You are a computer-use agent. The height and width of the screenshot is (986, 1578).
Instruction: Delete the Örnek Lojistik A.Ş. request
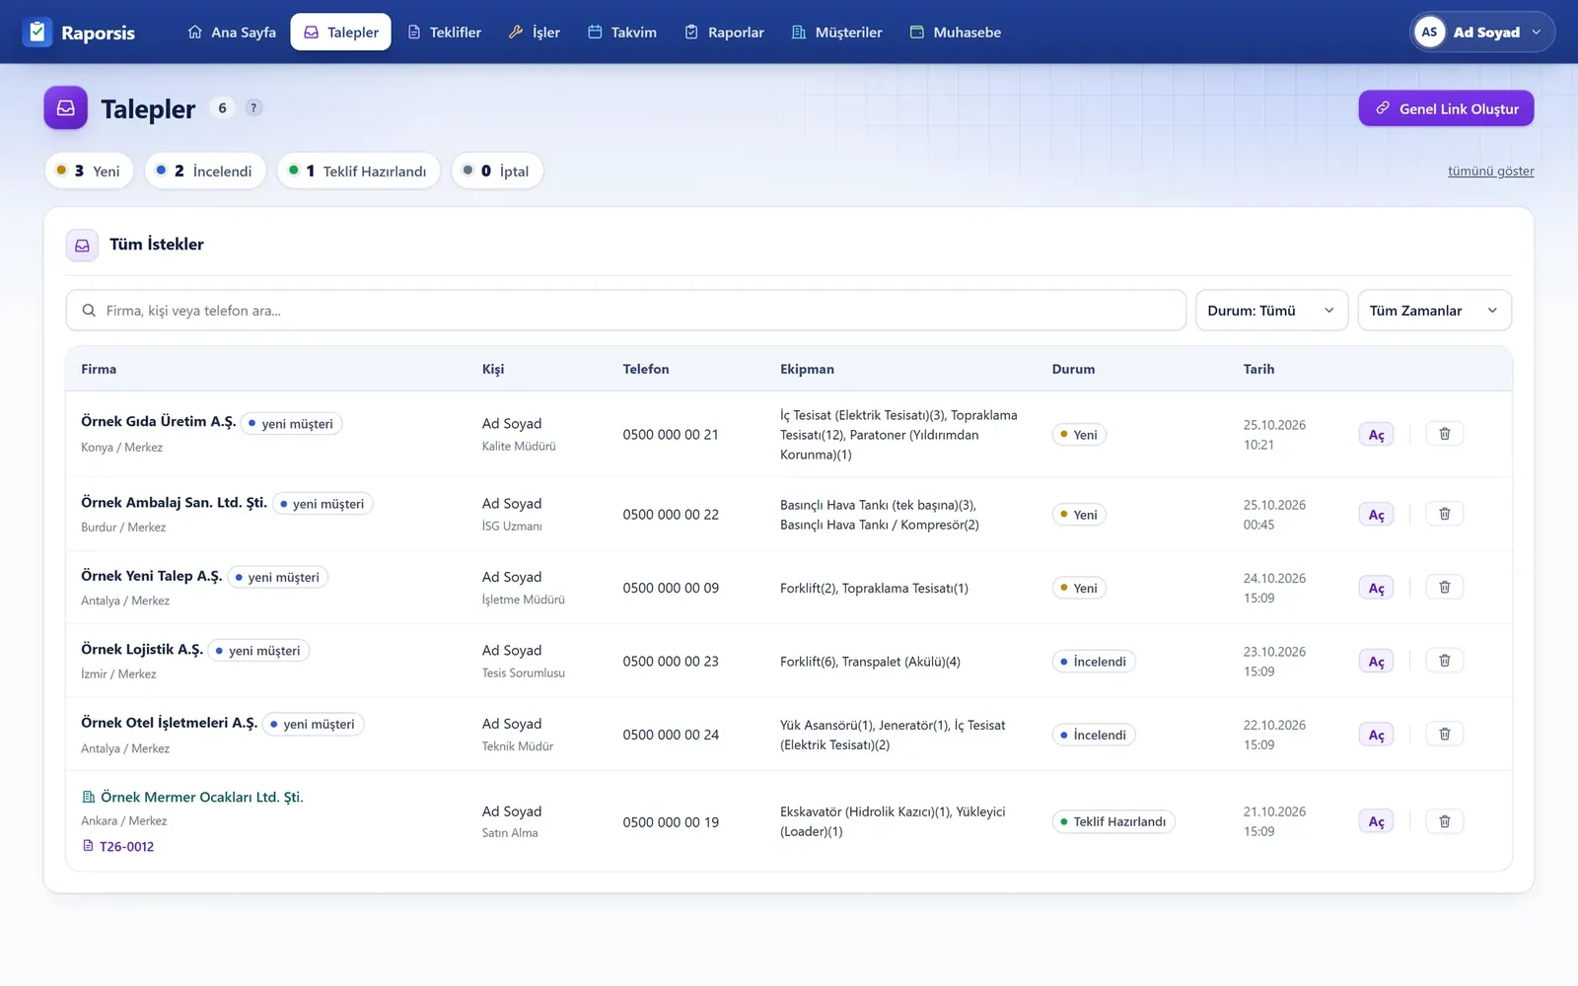(x=1445, y=661)
